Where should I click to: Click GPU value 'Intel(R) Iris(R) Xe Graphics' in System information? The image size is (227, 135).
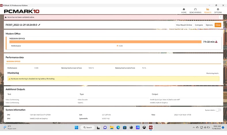39,119
